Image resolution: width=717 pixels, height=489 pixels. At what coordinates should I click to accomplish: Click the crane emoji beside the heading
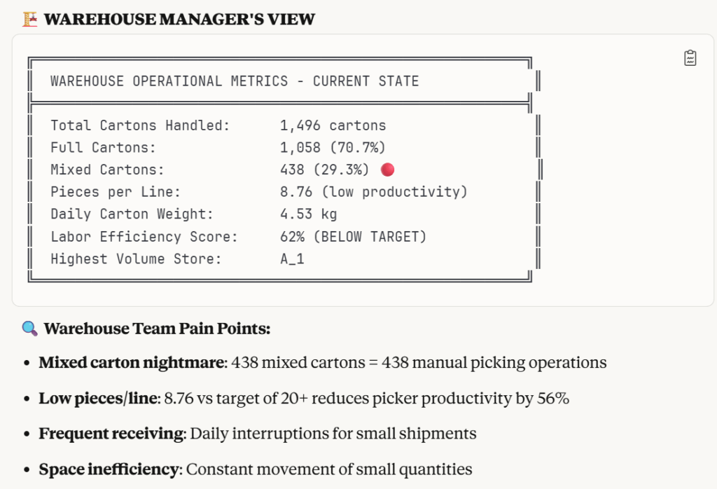pyautogui.click(x=29, y=19)
